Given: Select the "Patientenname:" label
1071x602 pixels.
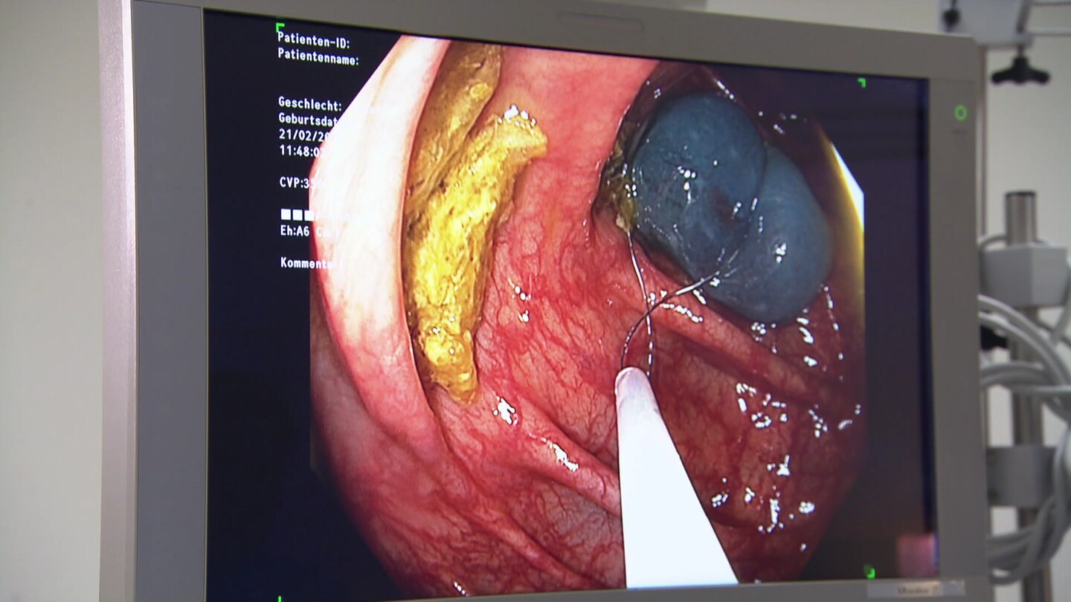Looking at the screenshot, I should tap(318, 56).
